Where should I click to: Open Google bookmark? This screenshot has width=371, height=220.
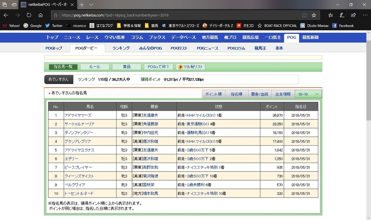32,26
